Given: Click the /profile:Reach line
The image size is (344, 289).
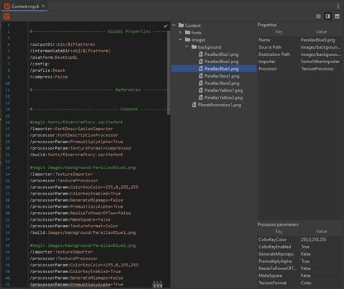Looking at the screenshot, I should click(47, 70).
